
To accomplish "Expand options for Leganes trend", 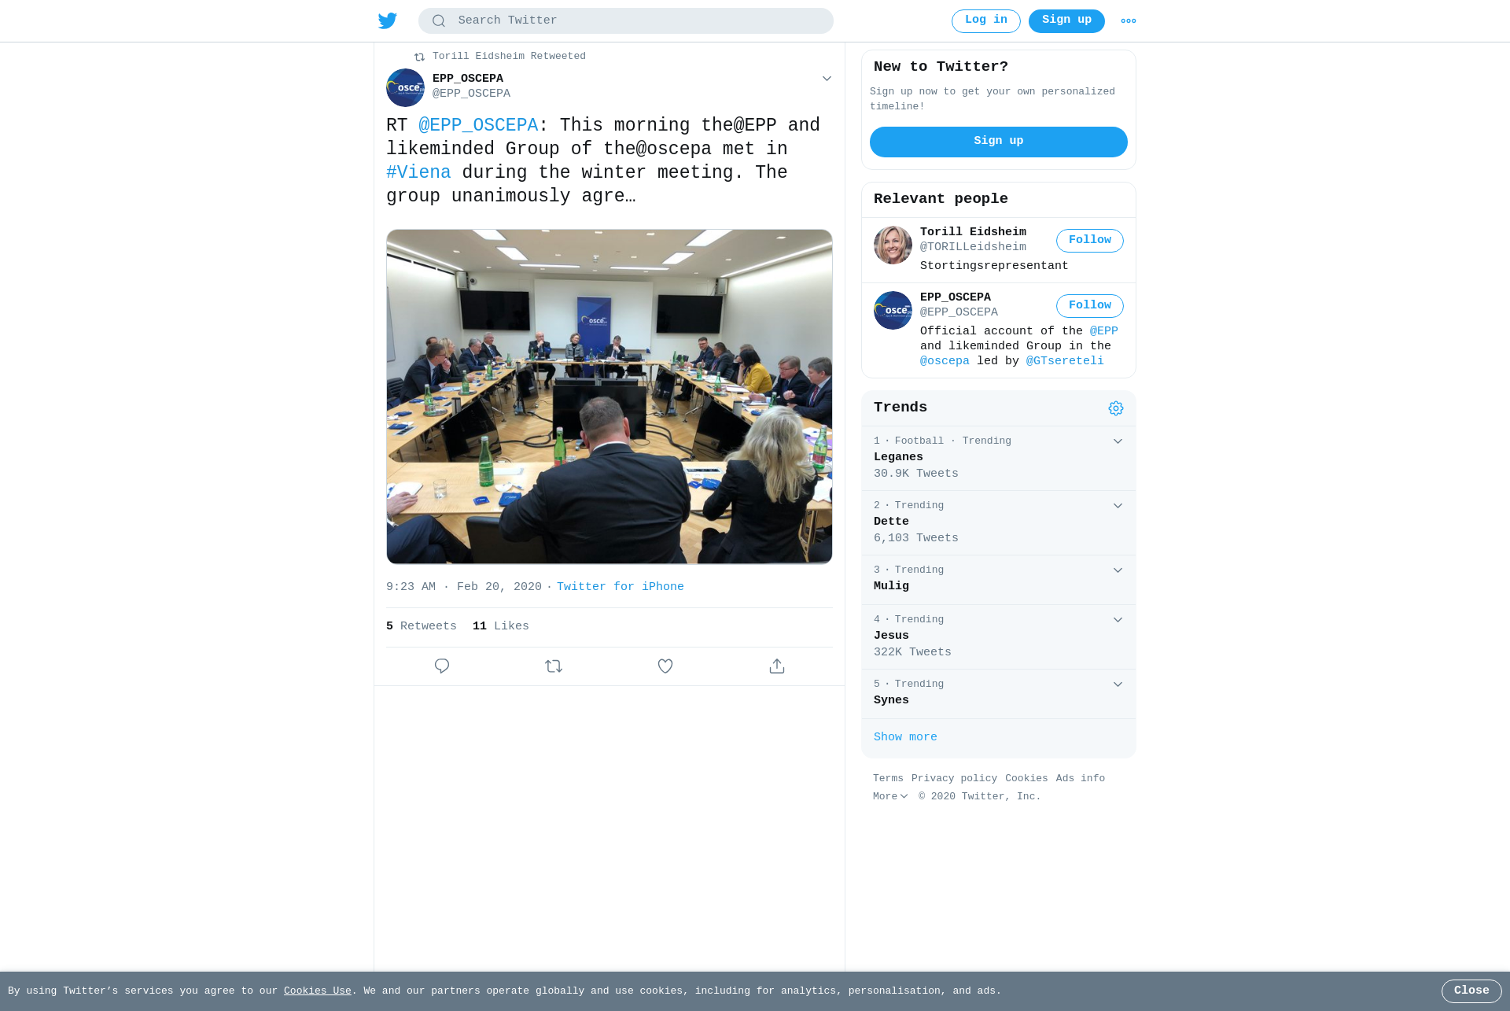I will 1118,441.
